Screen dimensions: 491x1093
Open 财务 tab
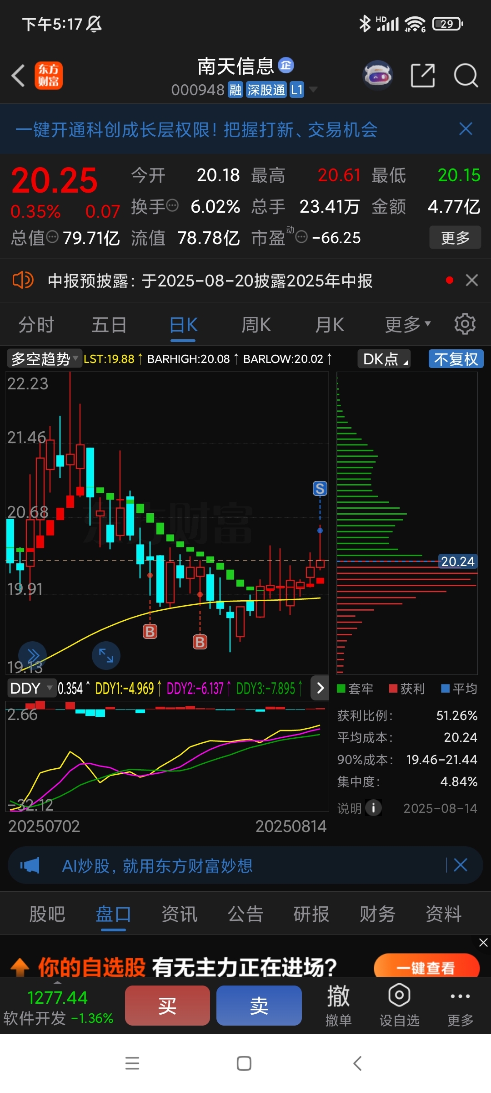[x=377, y=914]
